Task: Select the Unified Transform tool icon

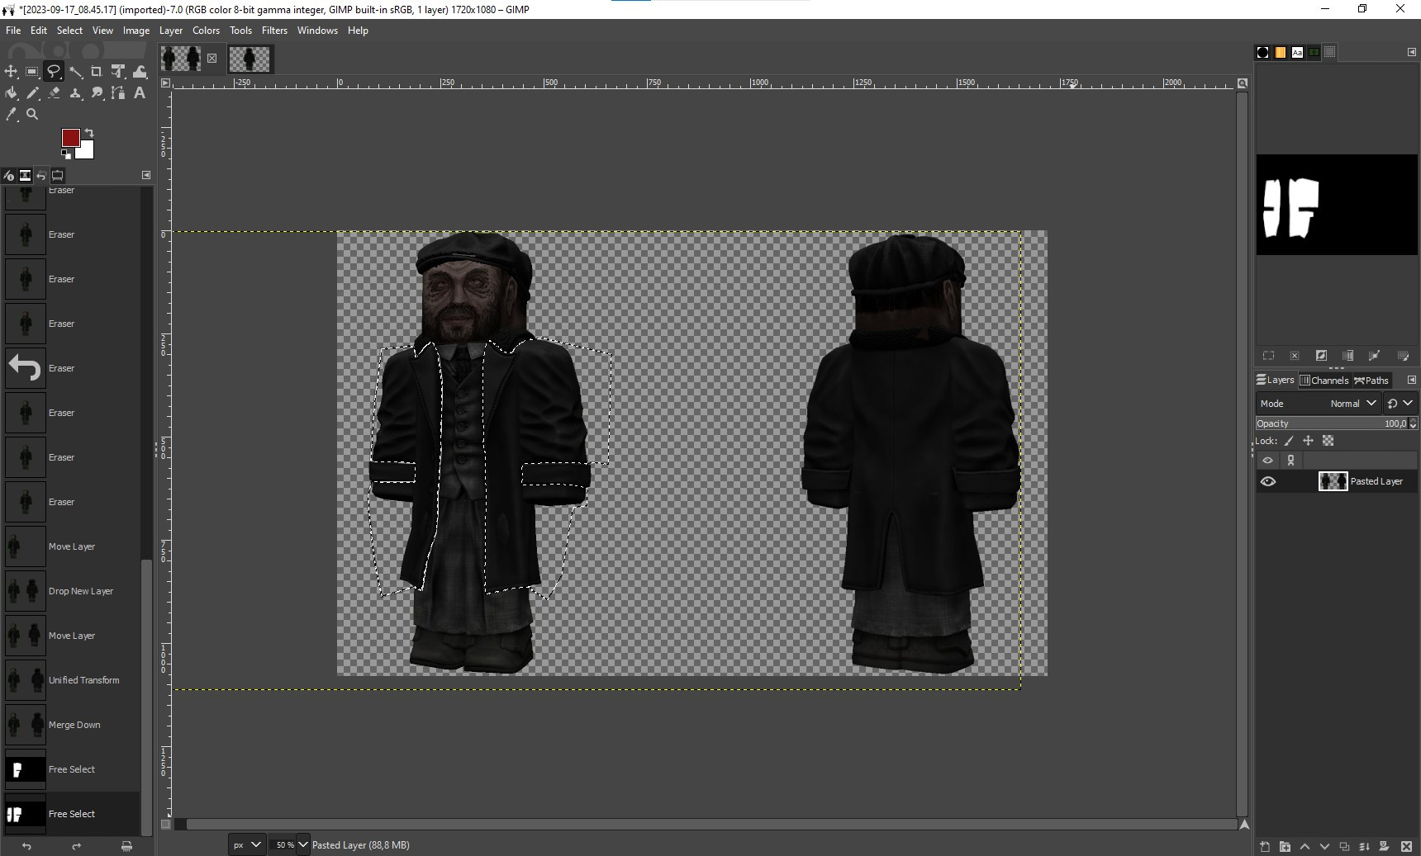Action: pos(118,72)
